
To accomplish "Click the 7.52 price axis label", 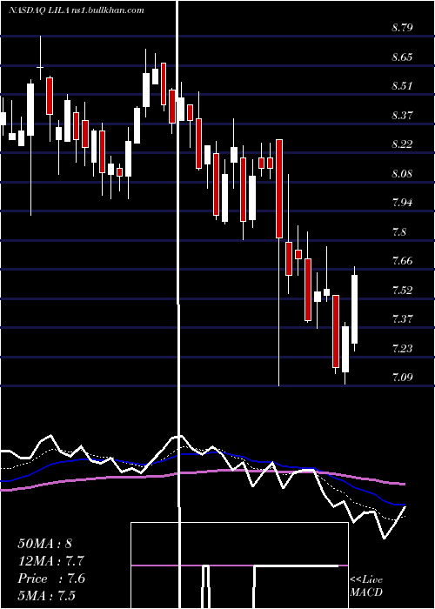I will coord(402,290).
